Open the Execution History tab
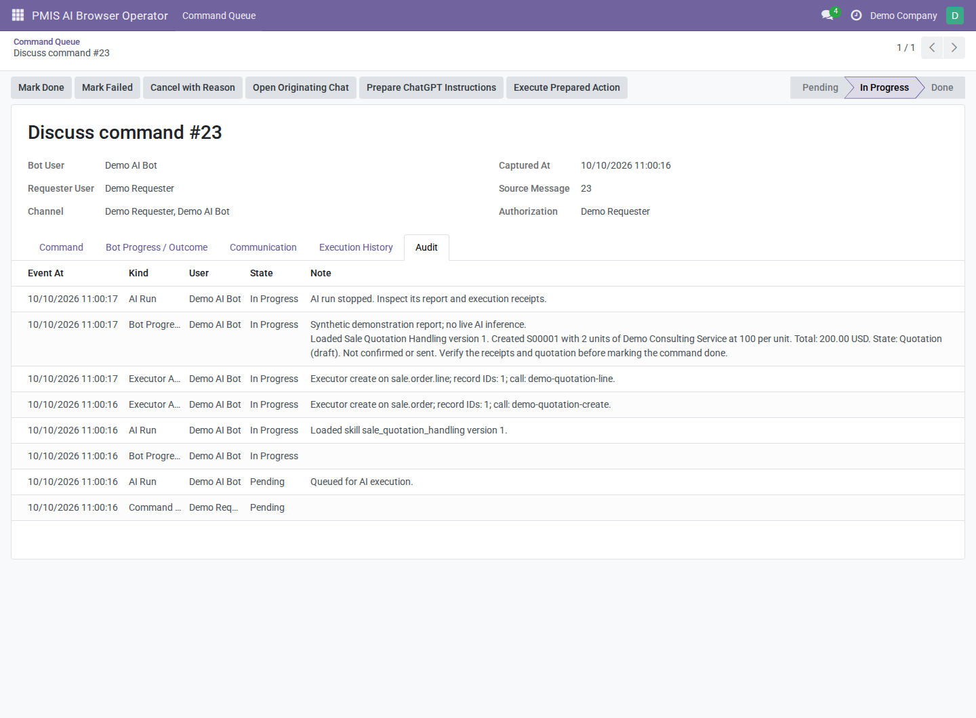The width and height of the screenshot is (976, 718). (x=356, y=247)
